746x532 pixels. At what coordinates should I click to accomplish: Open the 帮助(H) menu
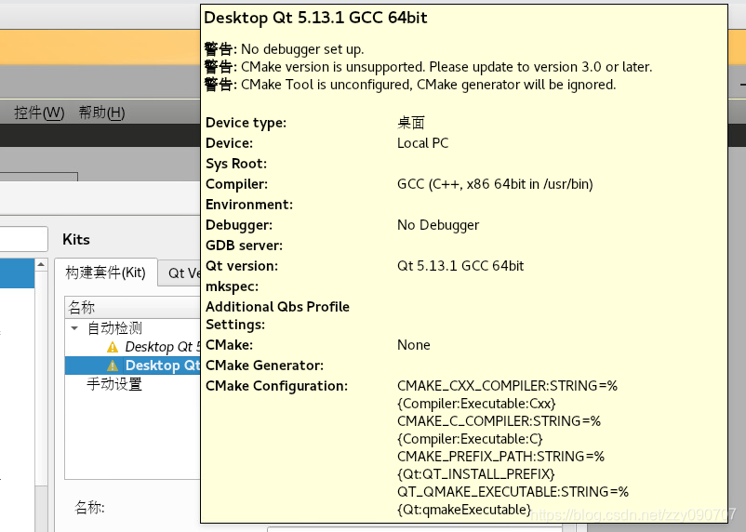point(101,113)
